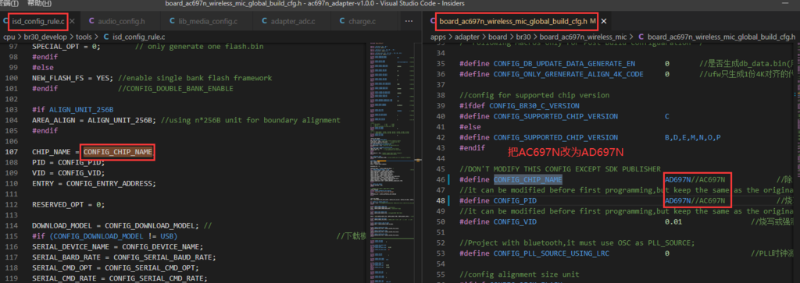Click '#if ALIGN_UNIT_256B' directive
The image size is (800, 283).
pyautogui.click(x=73, y=109)
